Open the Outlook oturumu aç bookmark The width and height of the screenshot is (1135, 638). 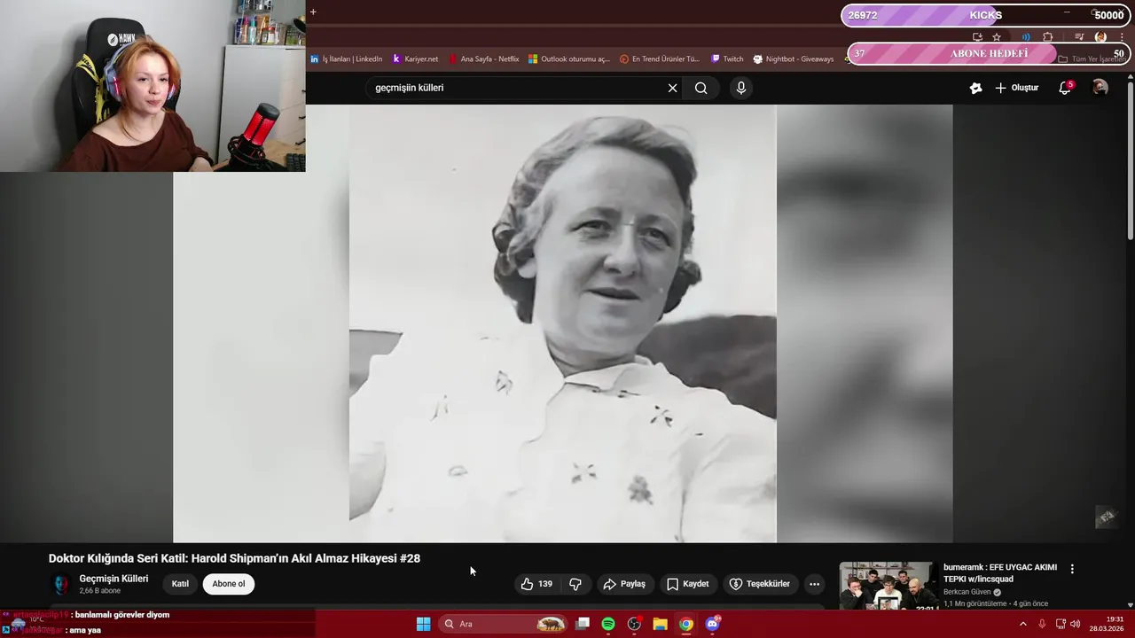point(569,59)
